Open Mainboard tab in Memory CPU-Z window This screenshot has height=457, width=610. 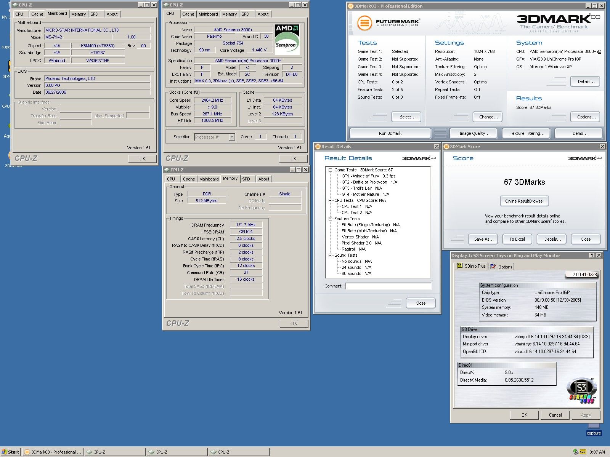(x=209, y=179)
